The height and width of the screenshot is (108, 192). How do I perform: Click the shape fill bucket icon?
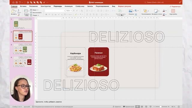[164, 11]
